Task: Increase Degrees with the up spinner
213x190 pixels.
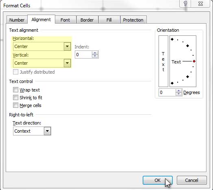Action: click(178, 91)
